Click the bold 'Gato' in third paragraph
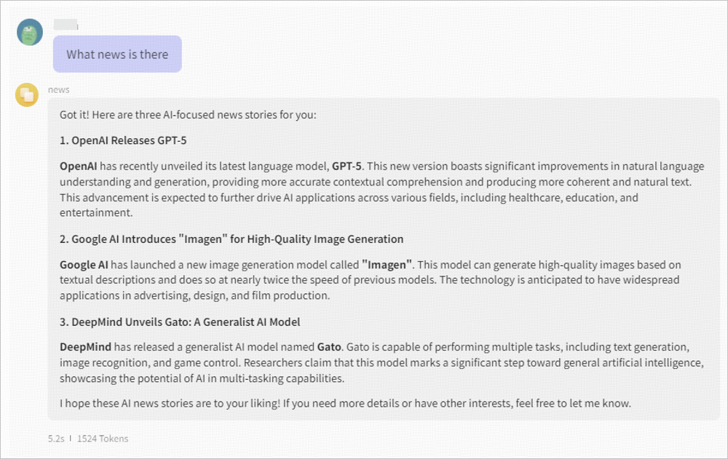Image resolution: width=728 pixels, height=459 pixels. 329,347
